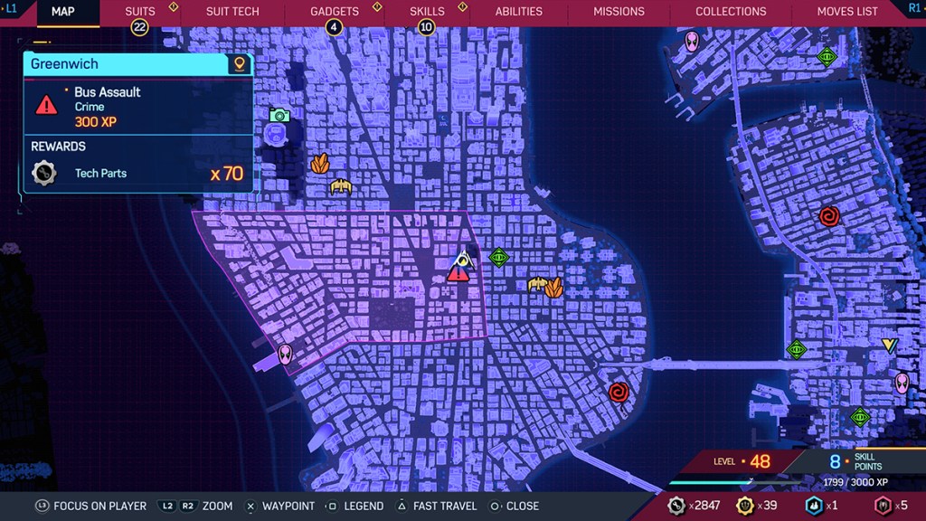Open the SKILLS tab
Viewport: 926px width, 521px height.
click(x=427, y=11)
